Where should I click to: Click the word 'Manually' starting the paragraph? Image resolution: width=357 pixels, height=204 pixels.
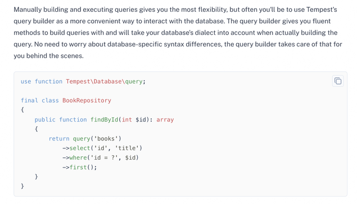[x=28, y=10]
